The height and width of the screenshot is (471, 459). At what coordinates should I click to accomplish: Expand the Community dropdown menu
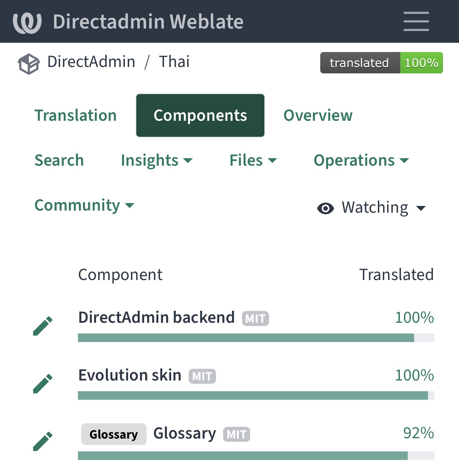pos(84,205)
